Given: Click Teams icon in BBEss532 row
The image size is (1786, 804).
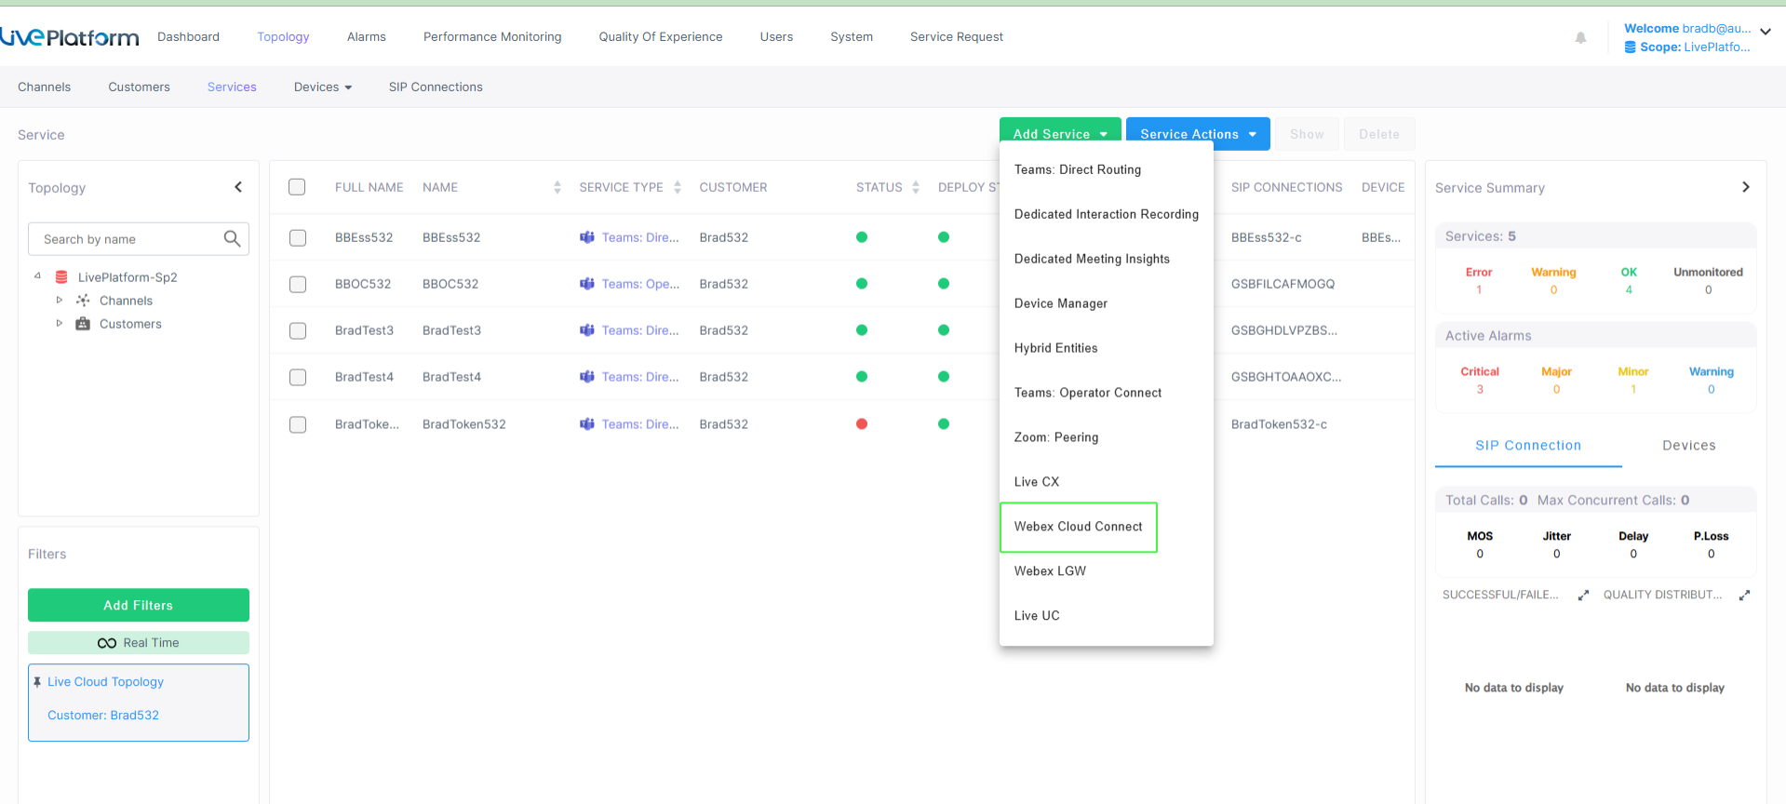Looking at the screenshot, I should point(587,237).
